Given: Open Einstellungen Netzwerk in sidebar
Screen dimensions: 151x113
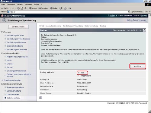Looking at the screenshot, I should pyautogui.click(x=16, y=42).
